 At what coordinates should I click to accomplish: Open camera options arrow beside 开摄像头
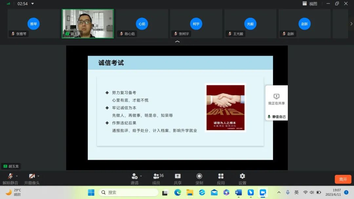(x=38, y=176)
